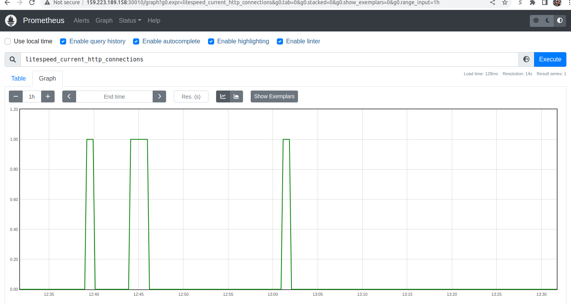
Task: Open the Alerts page in navbar
Action: 82,21
